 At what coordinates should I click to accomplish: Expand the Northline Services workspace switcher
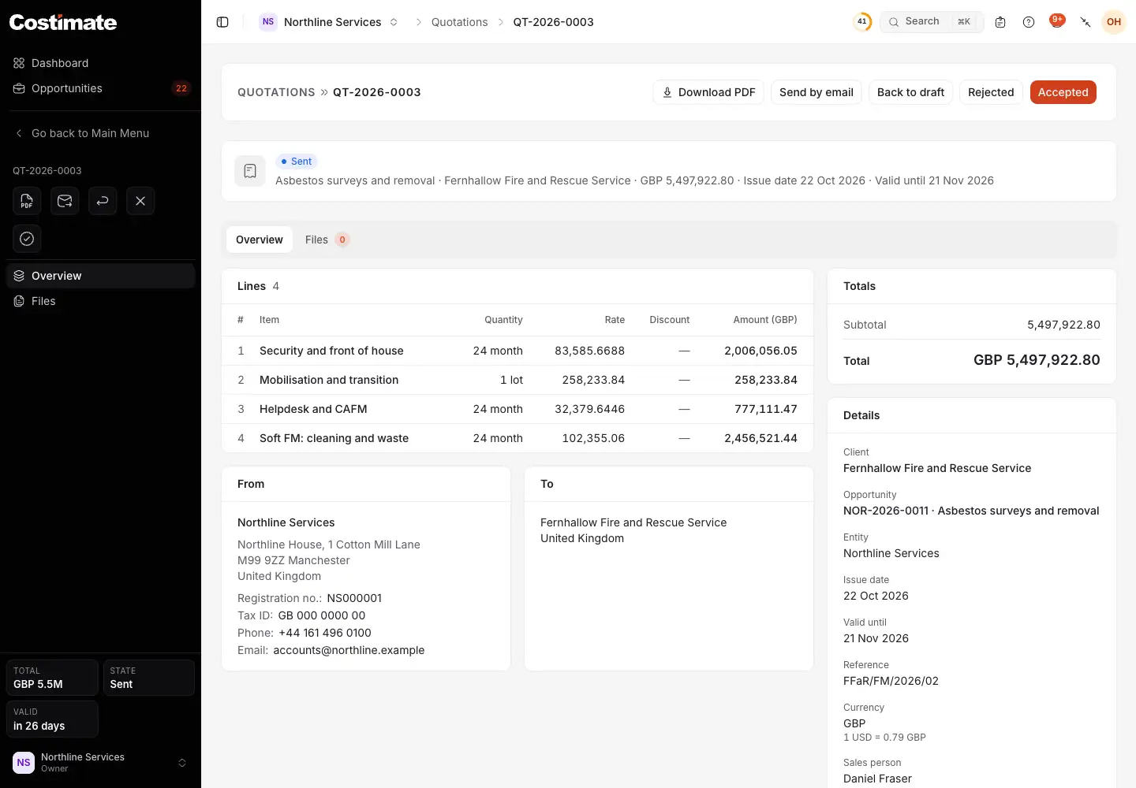coord(329,22)
